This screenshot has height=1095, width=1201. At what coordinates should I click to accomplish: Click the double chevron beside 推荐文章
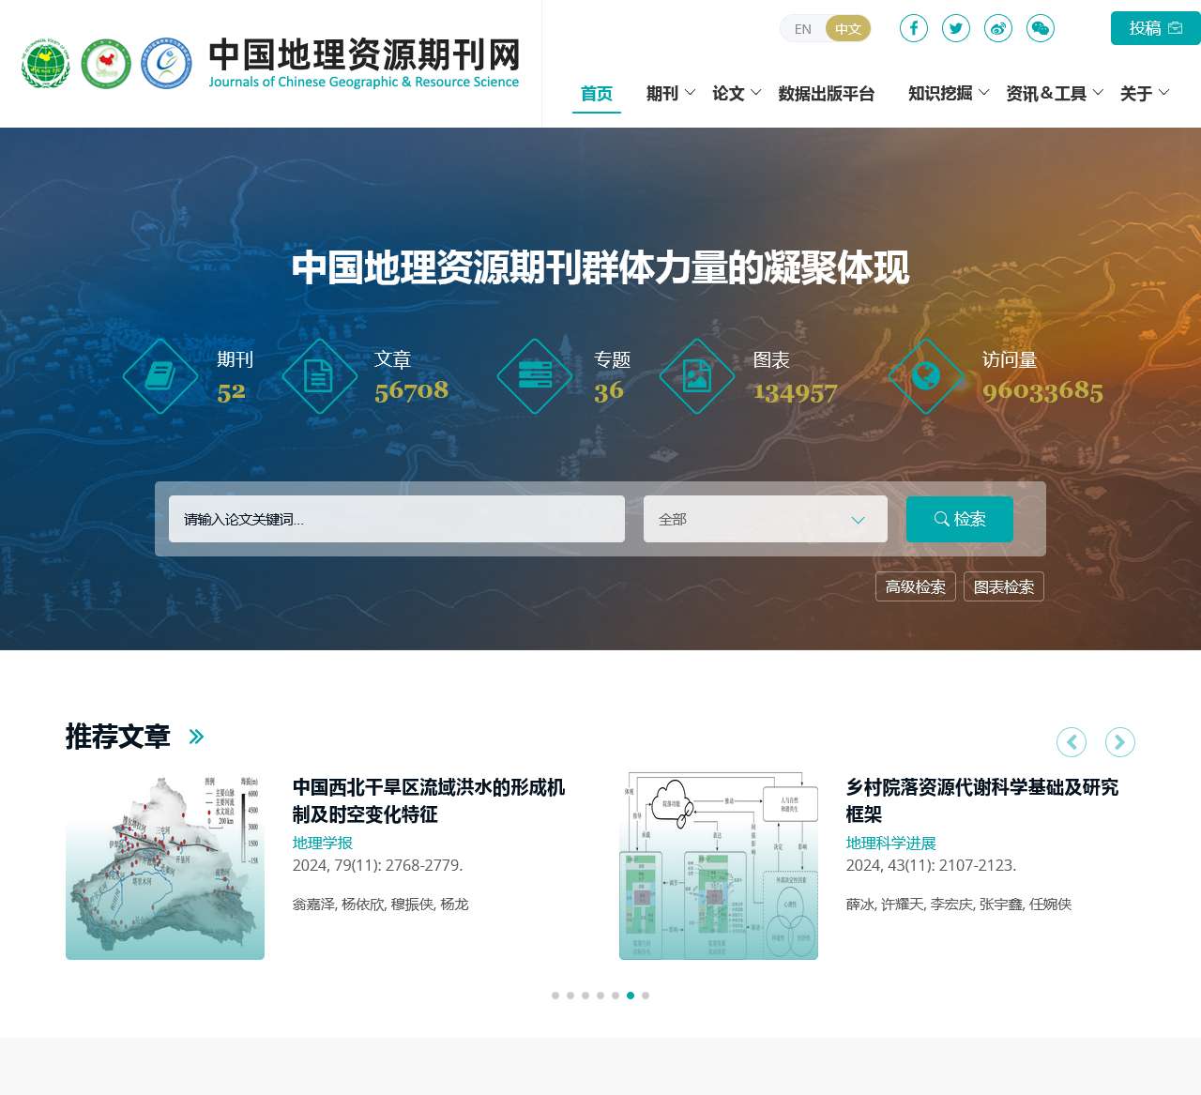pyautogui.click(x=196, y=737)
